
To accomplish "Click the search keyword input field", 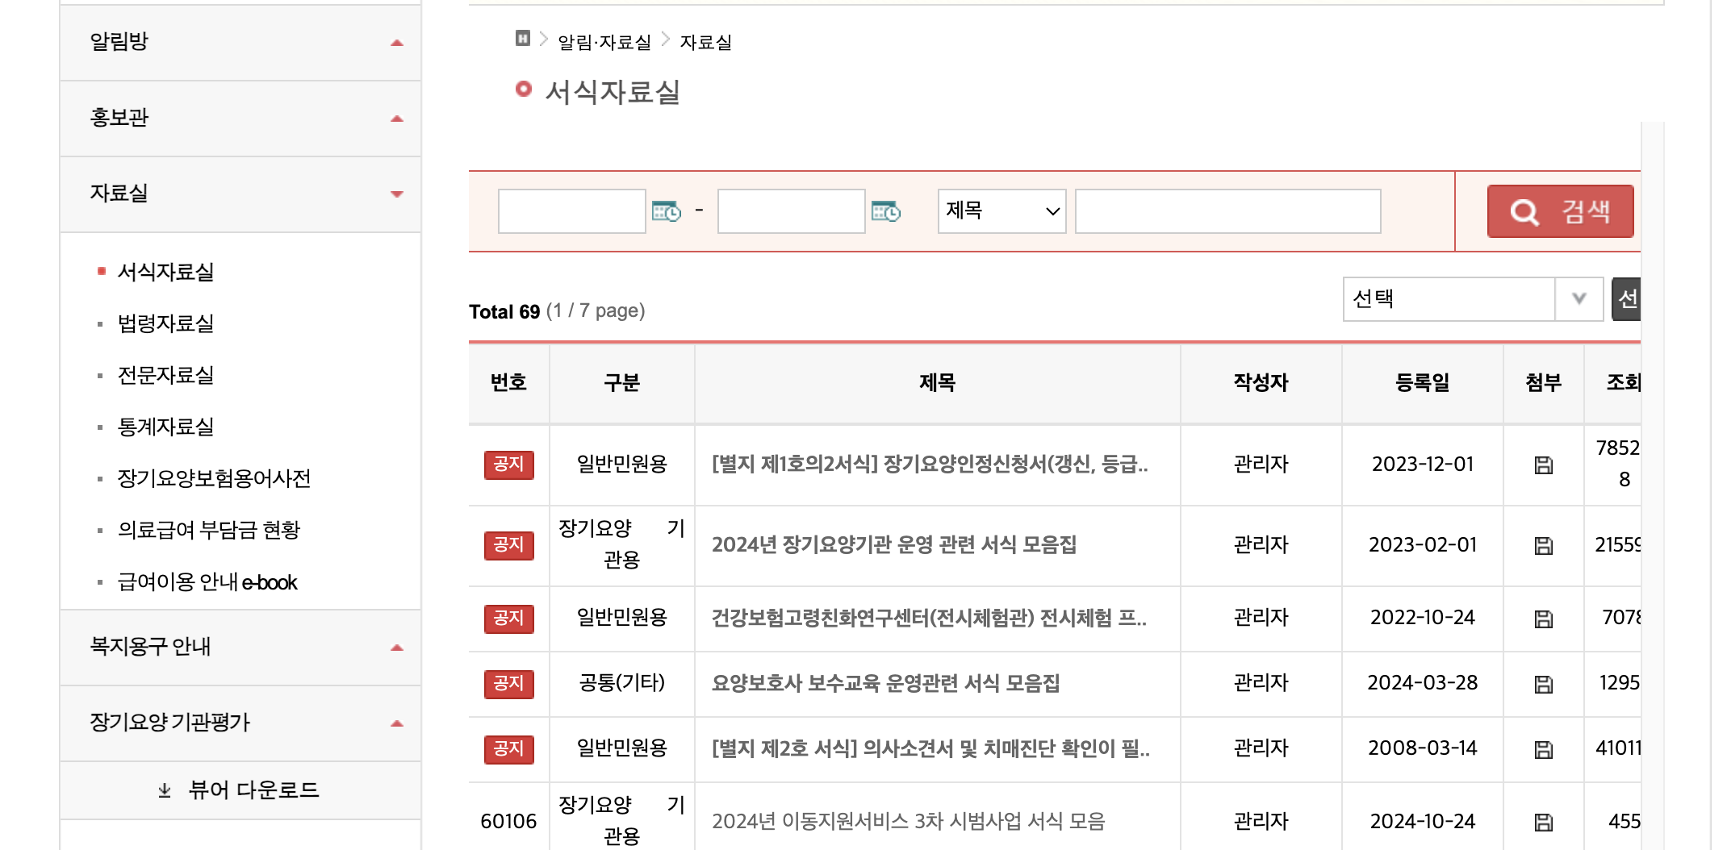I will pyautogui.click(x=1227, y=211).
